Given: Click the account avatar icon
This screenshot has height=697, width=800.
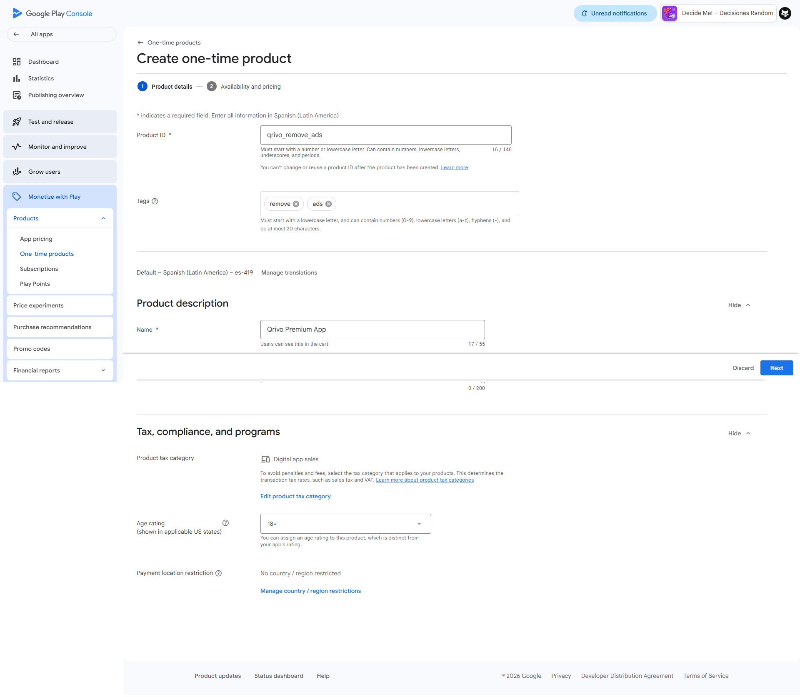Looking at the screenshot, I should tap(785, 13).
